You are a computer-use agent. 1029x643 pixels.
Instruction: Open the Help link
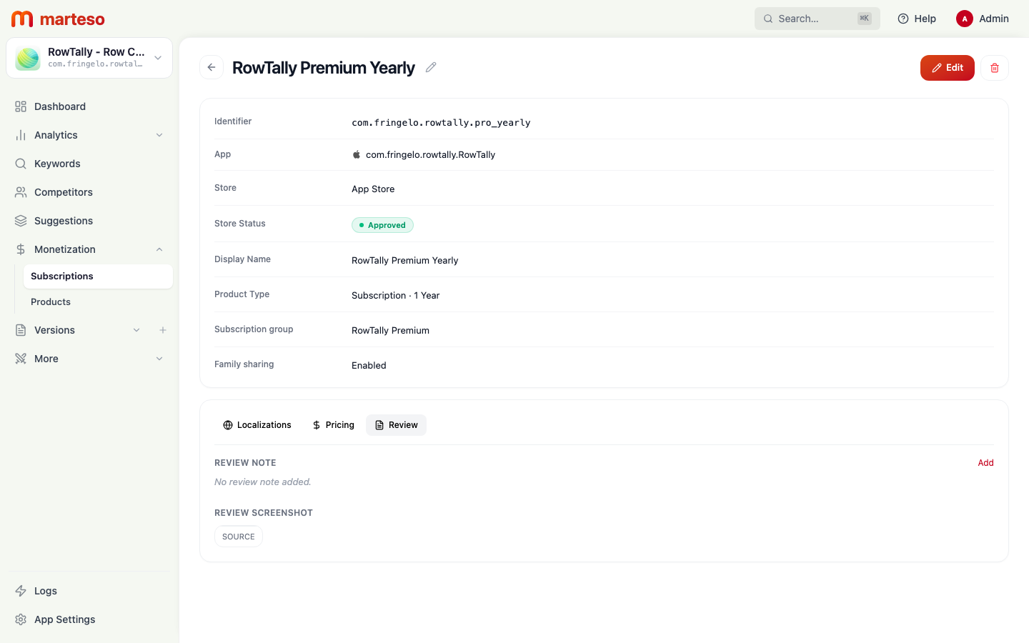tap(917, 19)
